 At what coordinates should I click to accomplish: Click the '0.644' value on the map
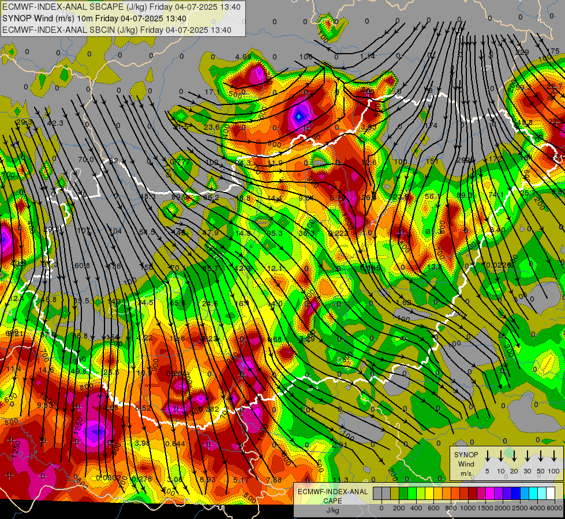point(175,443)
